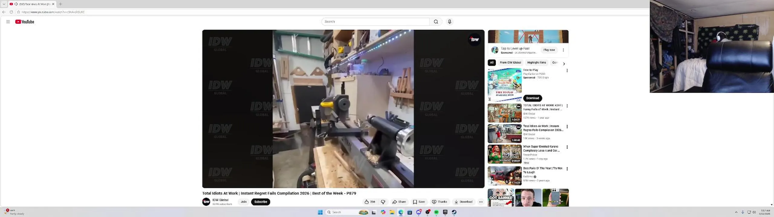Open the Tap to Level up Fast ad banner
The width and height of the screenshot is (774, 217).
point(528,36)
